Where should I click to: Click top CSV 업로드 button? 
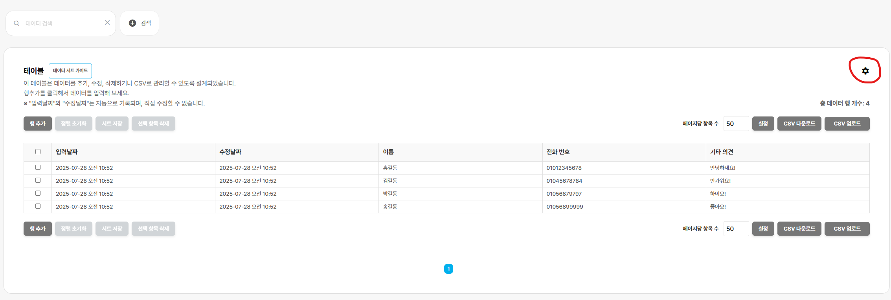coord(847,124)
